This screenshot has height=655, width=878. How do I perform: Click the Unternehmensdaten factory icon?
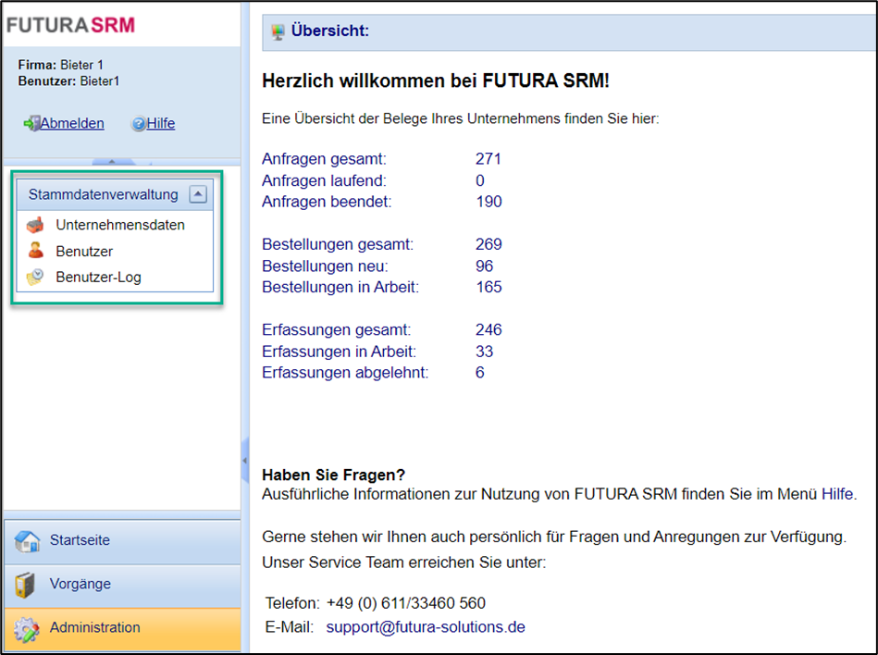pyautogui.click(x=35, y=225)
